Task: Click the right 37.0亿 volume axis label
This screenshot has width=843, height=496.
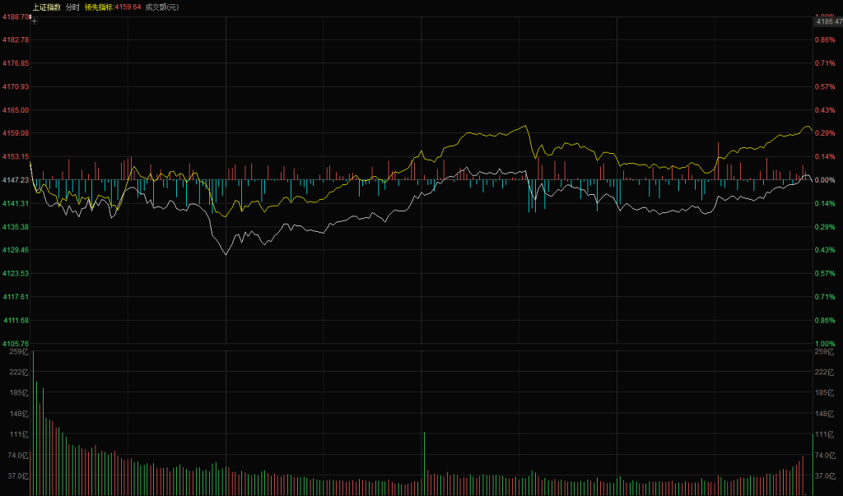Action: coord(825,475)
